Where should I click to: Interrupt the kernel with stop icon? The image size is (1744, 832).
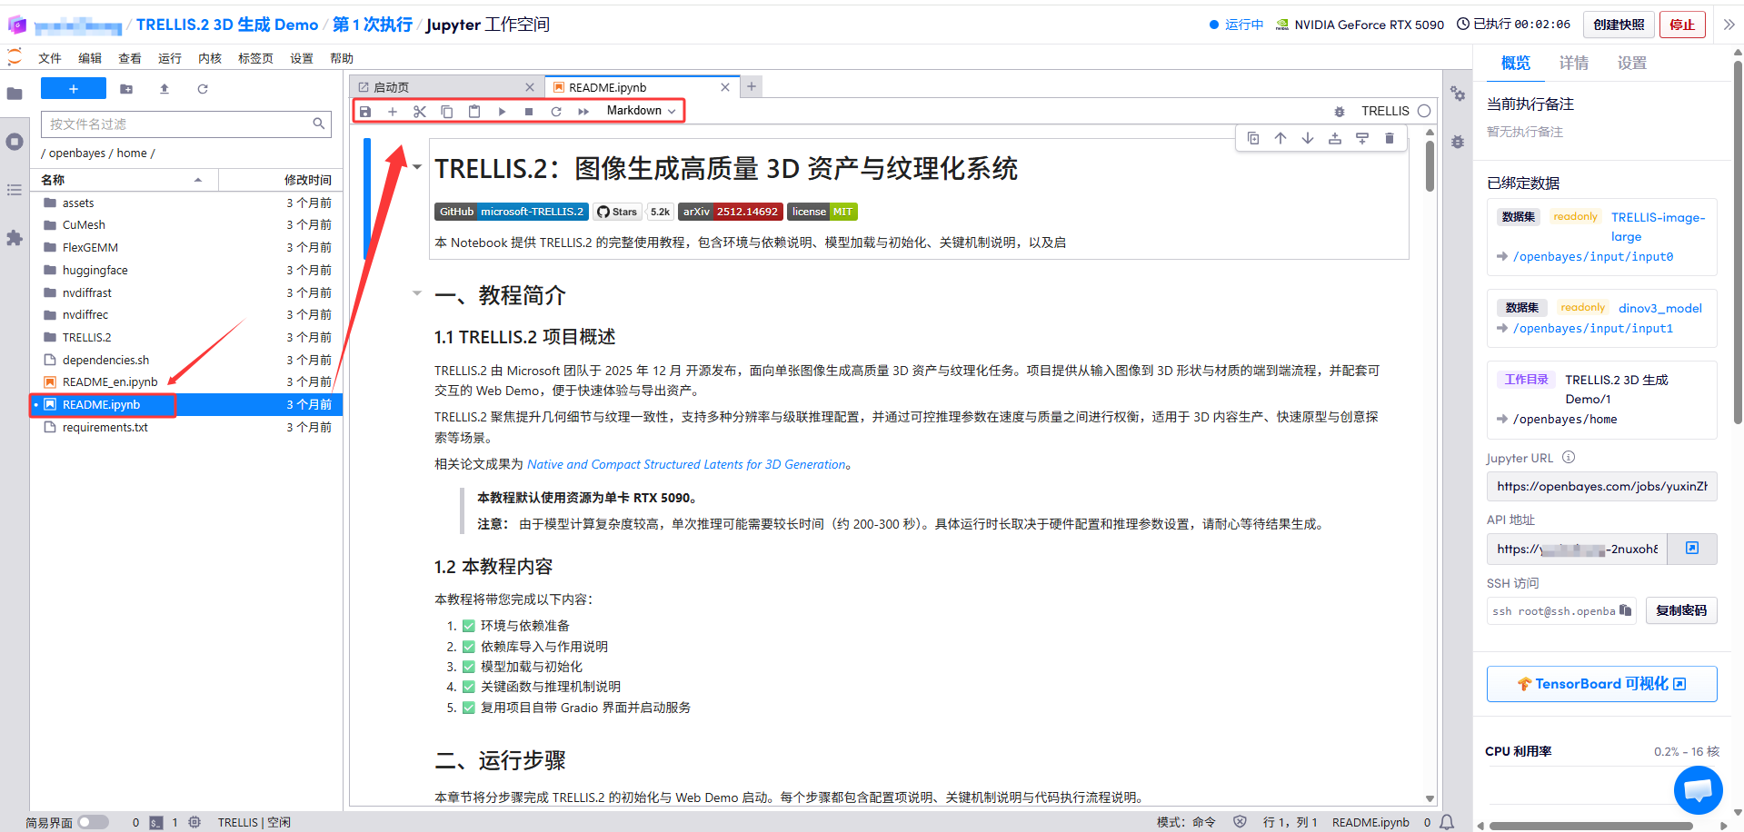pyautogui.click(x=529, y=111)
